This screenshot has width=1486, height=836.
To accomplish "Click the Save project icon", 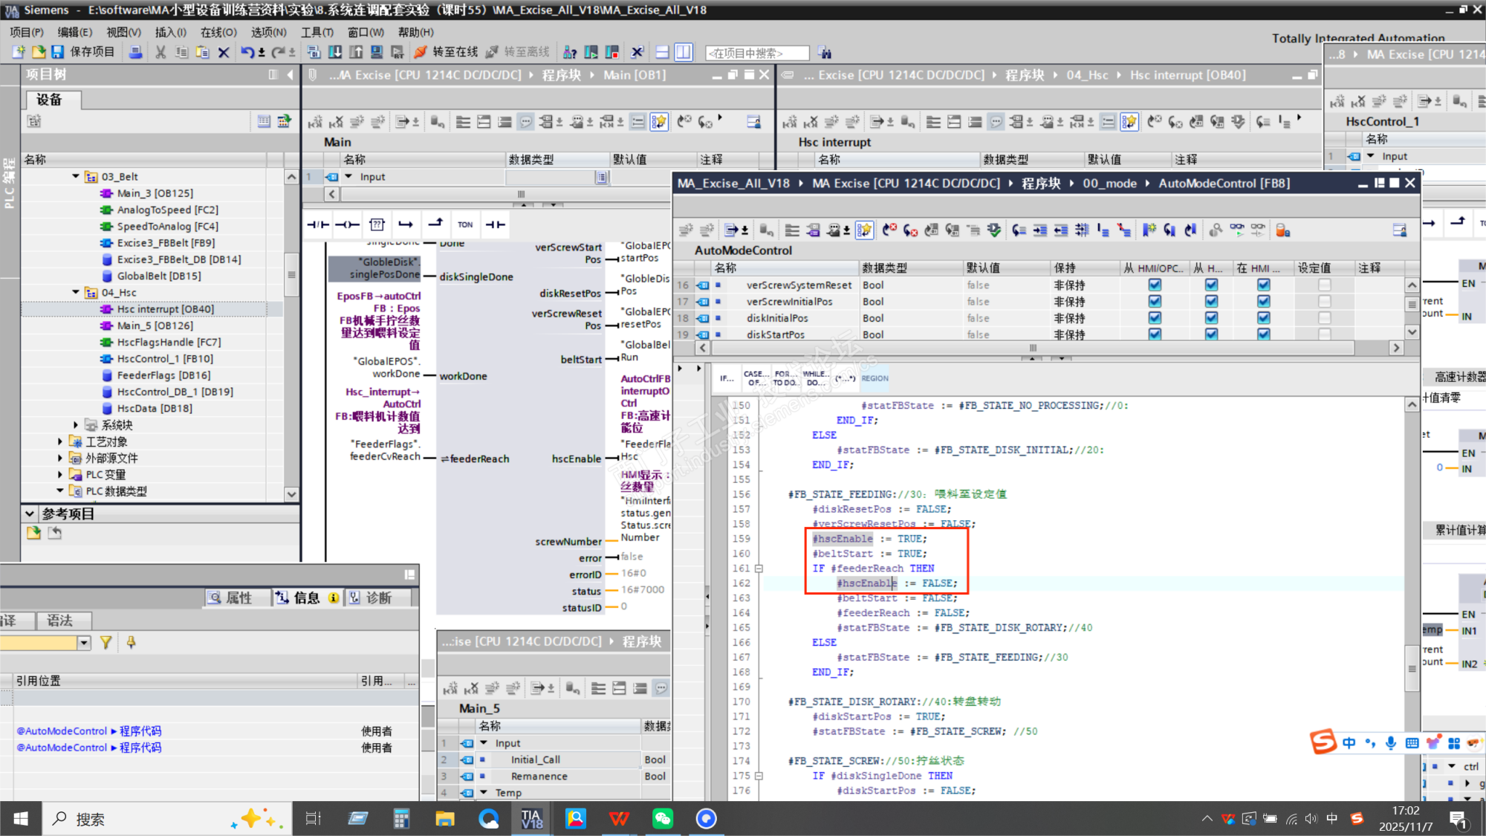I will (58, 52).
